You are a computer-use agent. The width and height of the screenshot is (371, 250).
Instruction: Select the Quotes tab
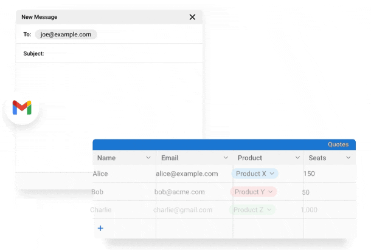click(x=338, y=144)
